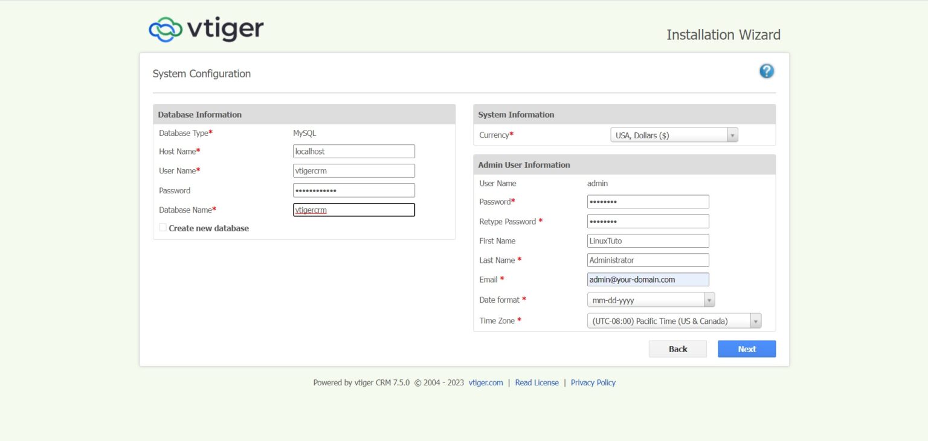Click the Database Information section header
Image resolution: width=928 pixels, height=441 pixels.
point(304,114)
